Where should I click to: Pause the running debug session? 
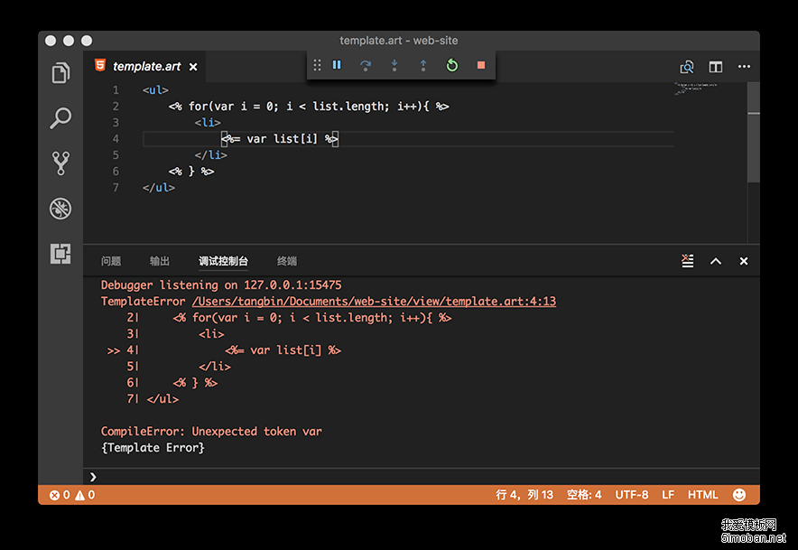[337, 65]
